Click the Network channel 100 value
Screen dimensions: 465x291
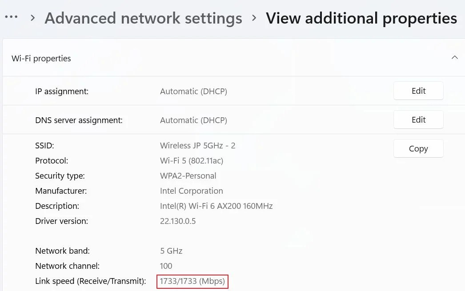pos(166,266)
